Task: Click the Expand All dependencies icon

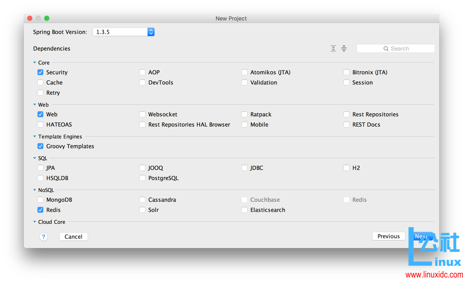Action: pos(333,49)
